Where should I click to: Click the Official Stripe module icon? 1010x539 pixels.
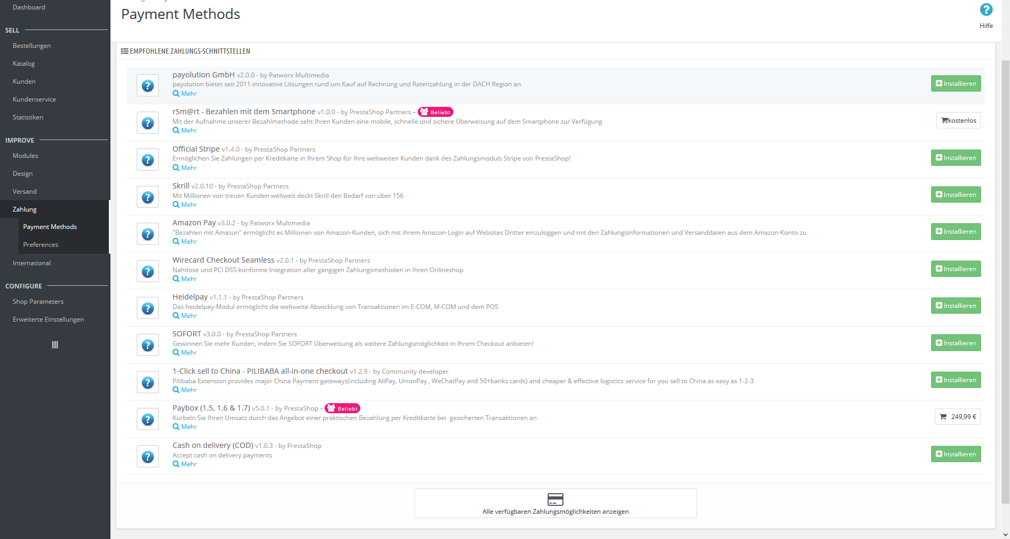(x=148, y=160)
